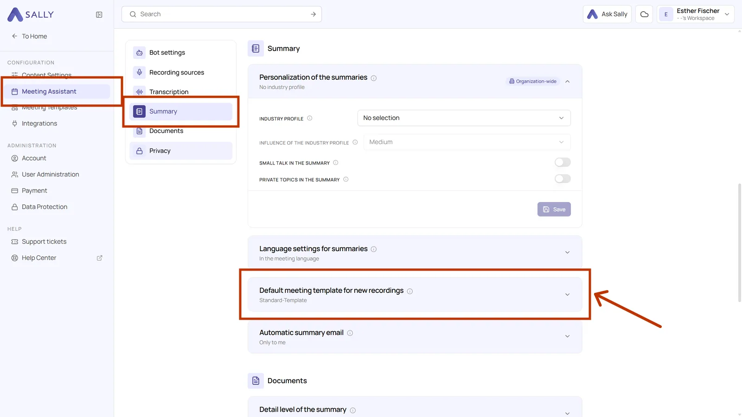Click the Payment sidebar entry

(57, 191)
